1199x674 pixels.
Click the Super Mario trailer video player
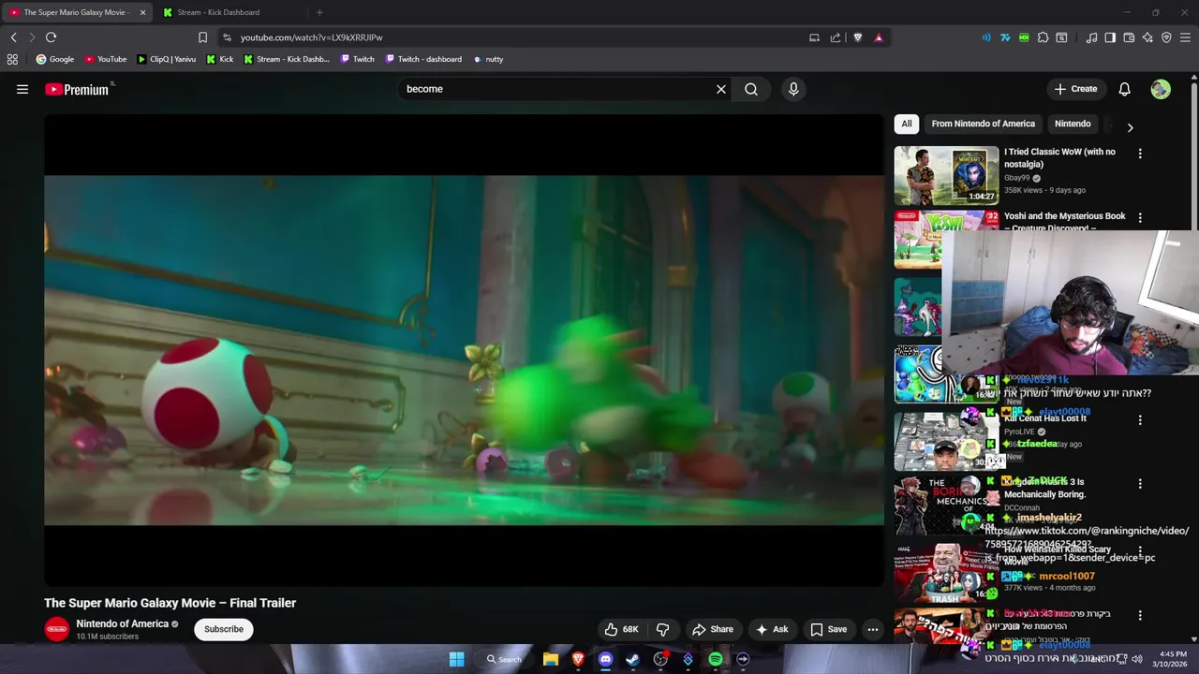464,350
